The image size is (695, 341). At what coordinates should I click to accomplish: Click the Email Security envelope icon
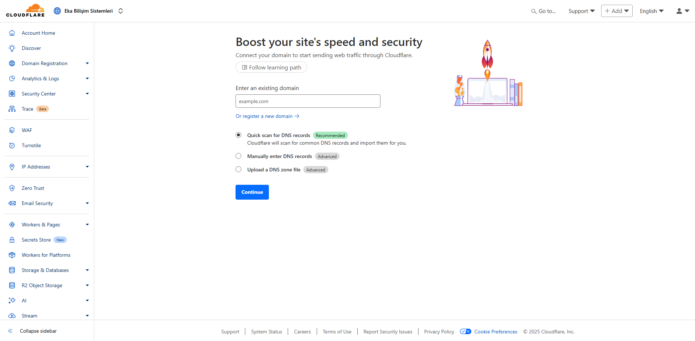point(12,203)
